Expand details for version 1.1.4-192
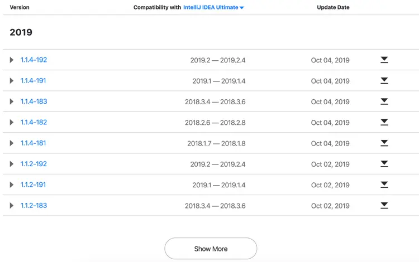The width and height of the screenshot is (419, 262). click(x=12, y=60)
